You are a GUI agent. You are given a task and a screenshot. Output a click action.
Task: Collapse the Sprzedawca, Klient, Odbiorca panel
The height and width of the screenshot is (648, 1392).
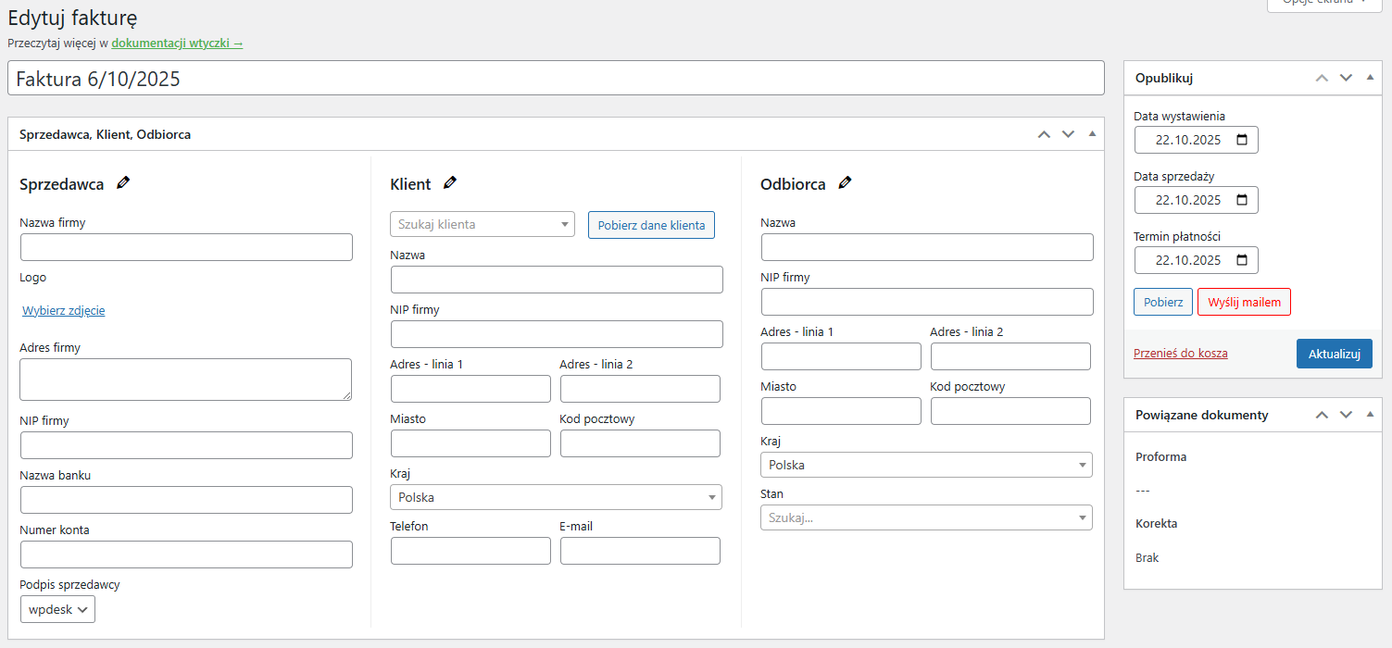1092,134
